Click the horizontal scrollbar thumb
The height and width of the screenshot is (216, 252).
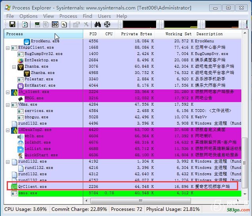(x=141, y=201)
